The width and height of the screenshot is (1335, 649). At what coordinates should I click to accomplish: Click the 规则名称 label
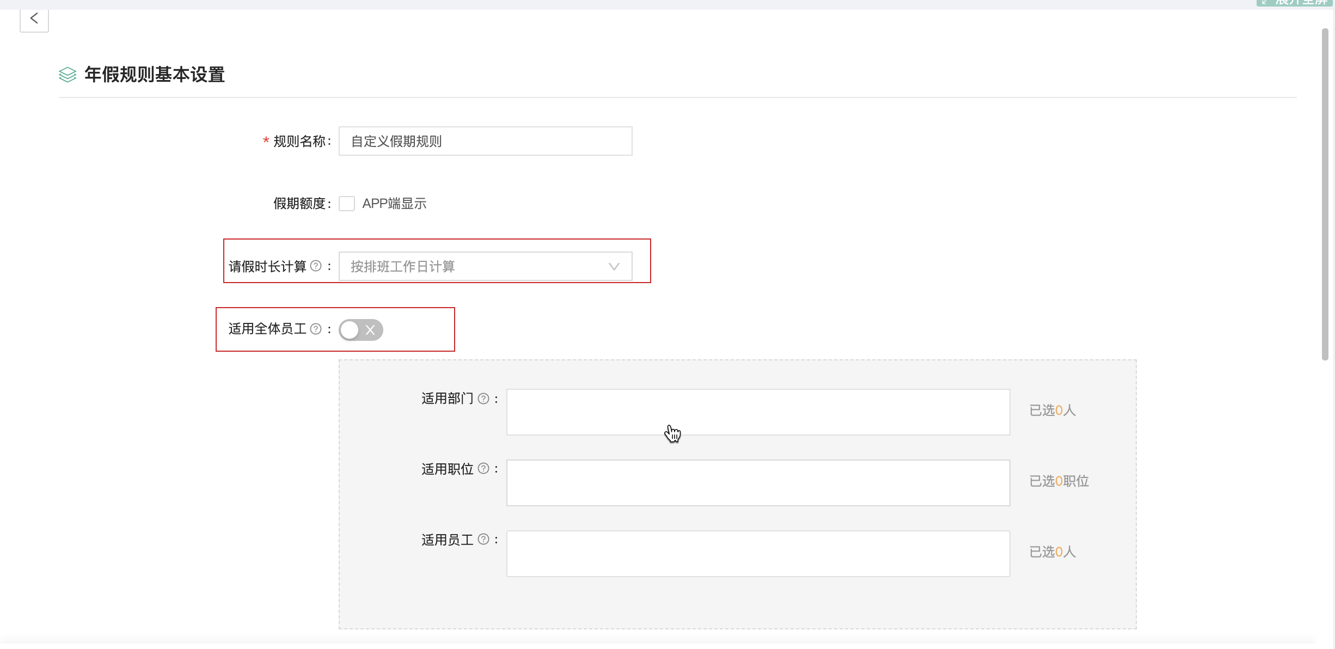(x=302, y=142)
